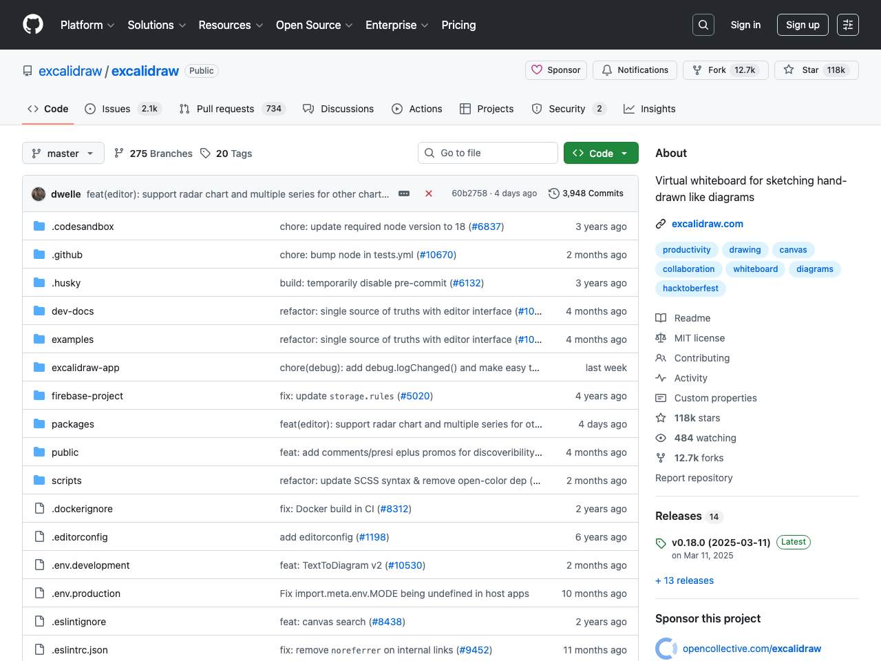Click dwelle's avatar thumbnail

click(x=39, y=194)
